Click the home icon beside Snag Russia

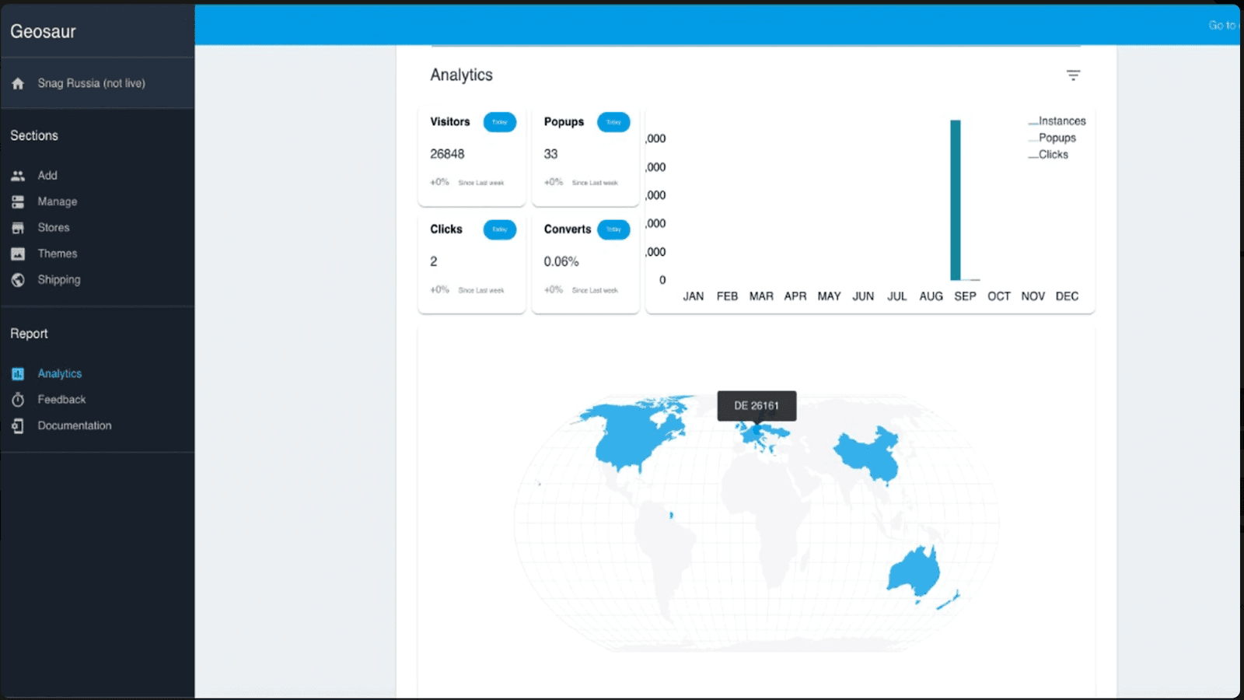pyautogui.click(x=18, y=82)
